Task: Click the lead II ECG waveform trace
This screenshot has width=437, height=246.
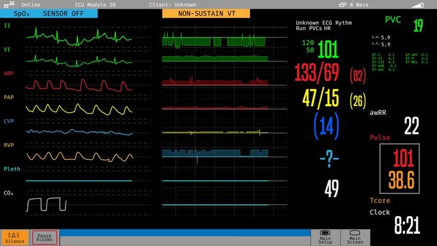Action: tap(79, 37)
